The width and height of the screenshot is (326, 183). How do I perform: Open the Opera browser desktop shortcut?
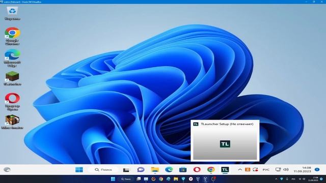(12, 102)
